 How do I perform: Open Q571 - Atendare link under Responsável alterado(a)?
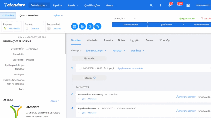[x=89, y=99]
